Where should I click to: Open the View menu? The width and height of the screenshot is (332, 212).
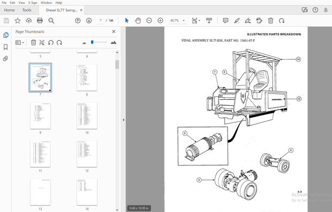pos(21,3)
